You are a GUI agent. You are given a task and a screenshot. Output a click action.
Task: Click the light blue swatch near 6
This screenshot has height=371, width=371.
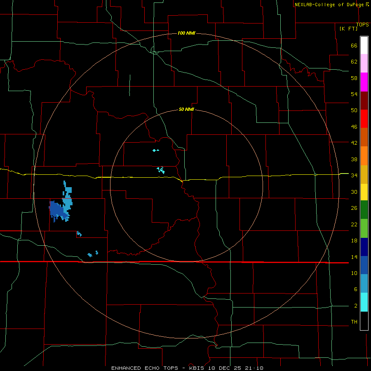click(364, 284)
